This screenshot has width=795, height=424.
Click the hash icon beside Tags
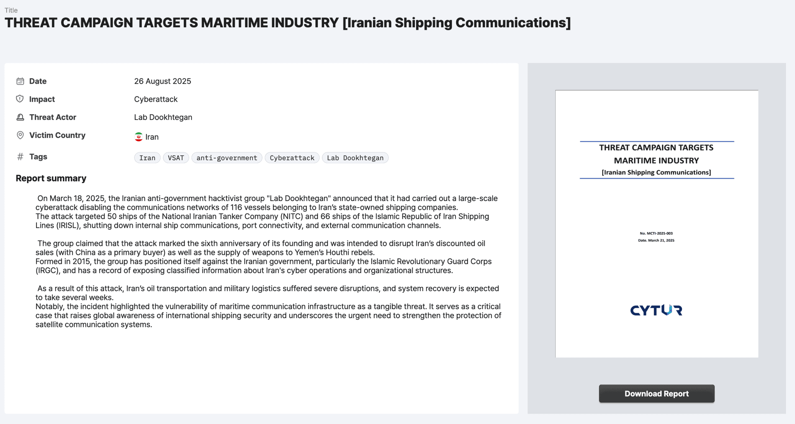(20, 157)
